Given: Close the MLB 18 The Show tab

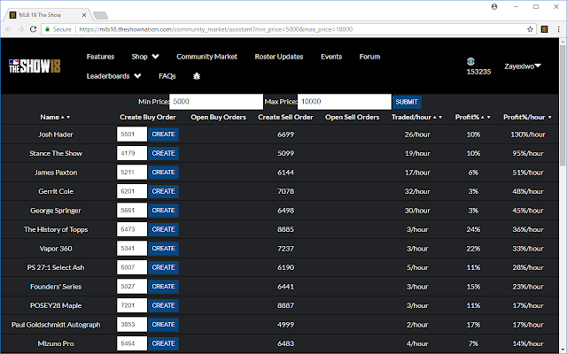Looking at the screenshot, I should (84, 15).
